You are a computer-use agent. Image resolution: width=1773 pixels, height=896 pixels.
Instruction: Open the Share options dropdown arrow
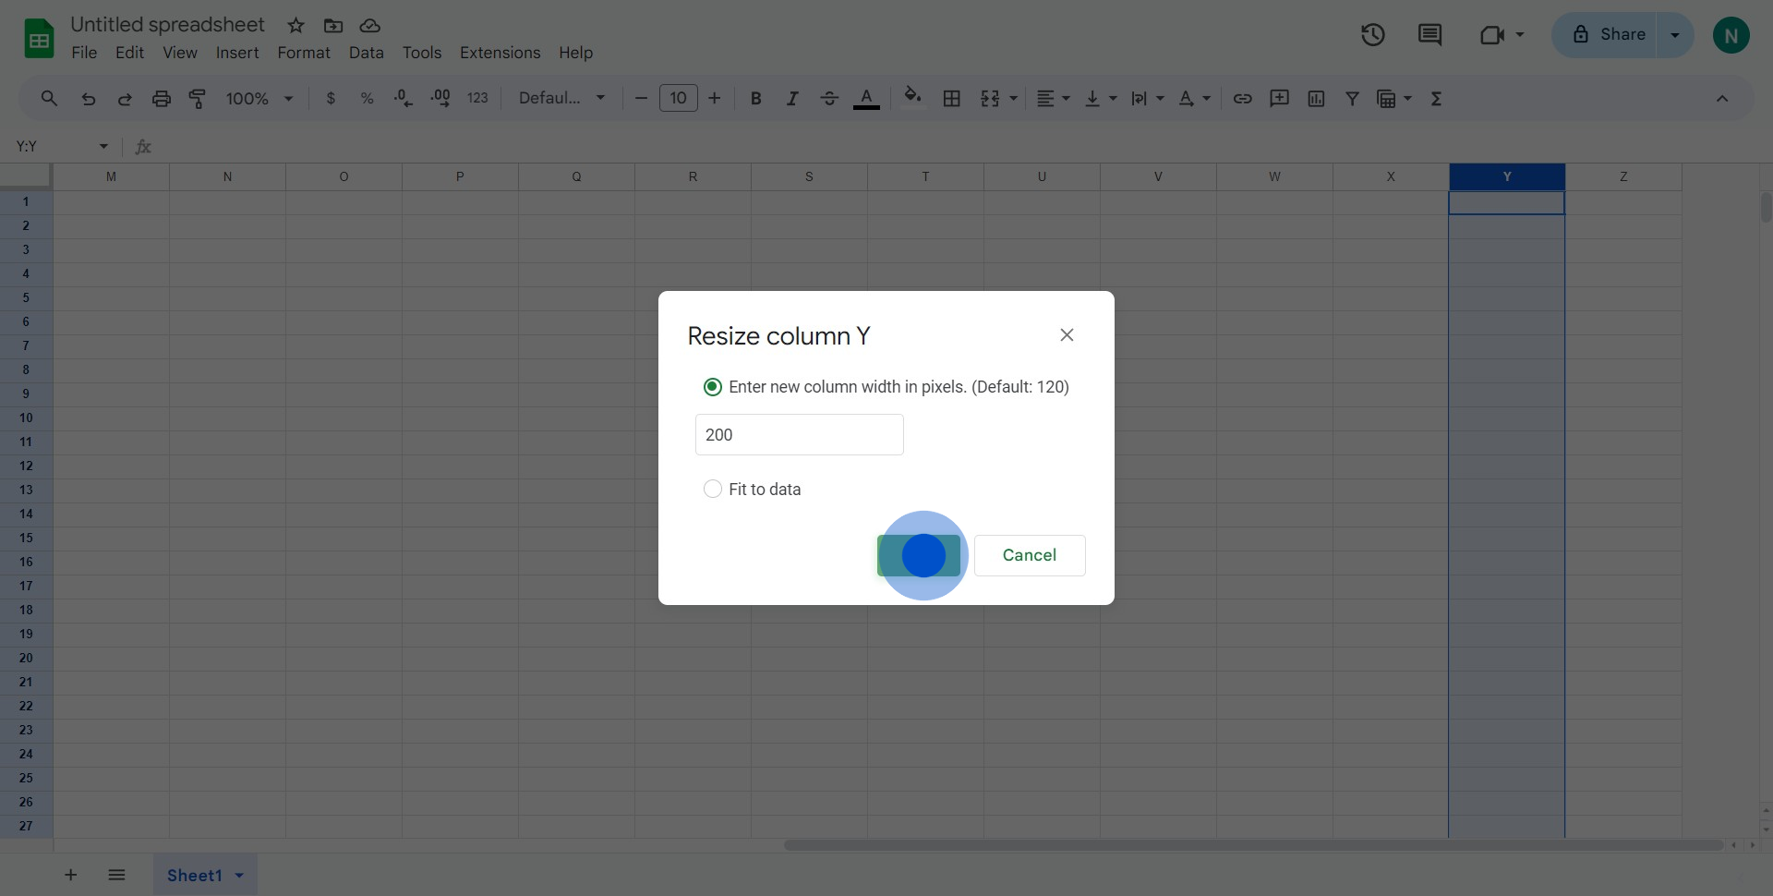pyautogui.click(x=1675, y=35)
